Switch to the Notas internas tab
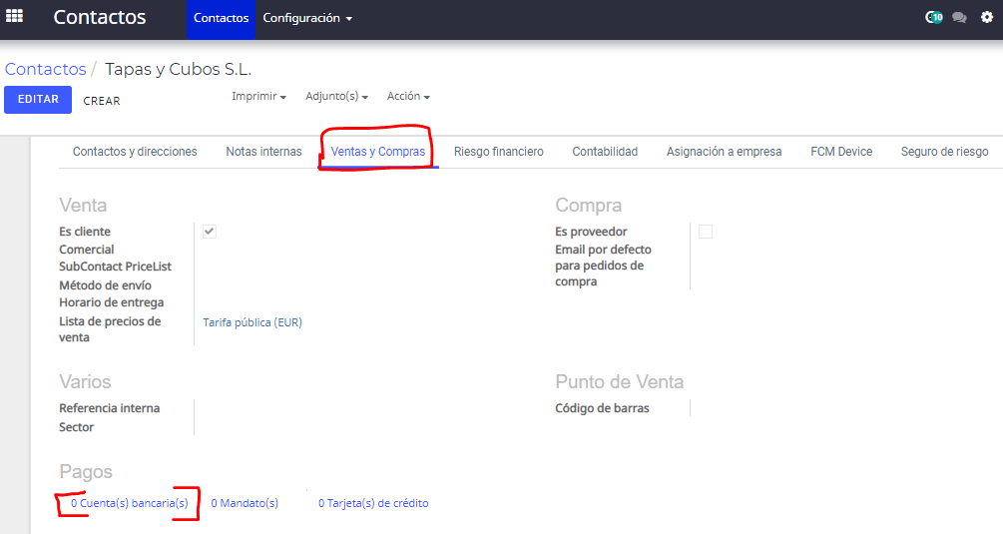The width and height of the screenshot is (1003, 534). (263, 152)
